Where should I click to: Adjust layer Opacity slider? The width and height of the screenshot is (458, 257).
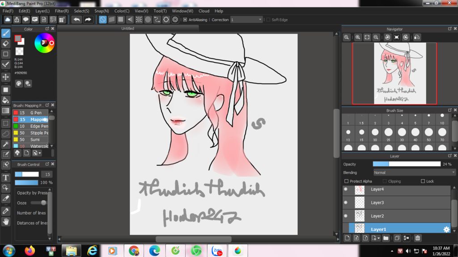coord(407,164)
